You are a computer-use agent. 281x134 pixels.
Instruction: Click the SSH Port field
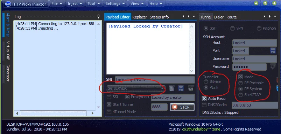tap(241, 51)
